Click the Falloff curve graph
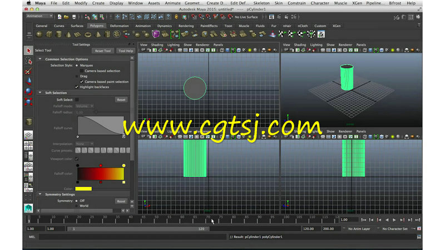Image resolution: width=445 pixels, height=250 pixels. tap(101, 126)
